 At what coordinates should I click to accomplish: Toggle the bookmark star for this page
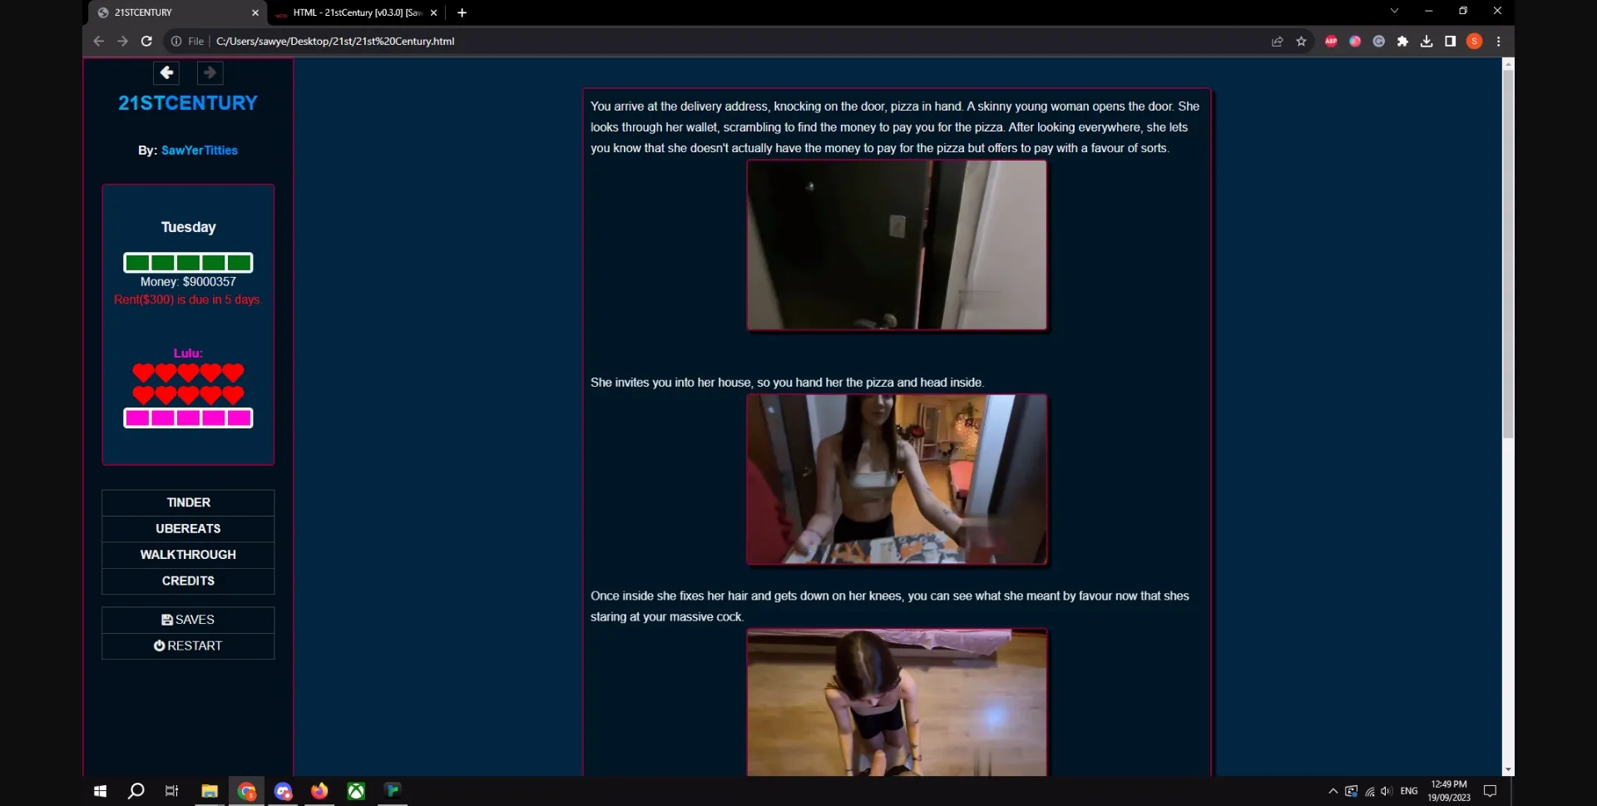click(x=1301, y=41)
